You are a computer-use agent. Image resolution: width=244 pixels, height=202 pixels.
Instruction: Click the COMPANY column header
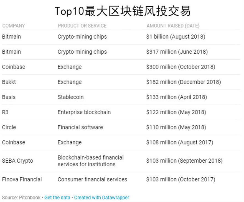point(14,26)
